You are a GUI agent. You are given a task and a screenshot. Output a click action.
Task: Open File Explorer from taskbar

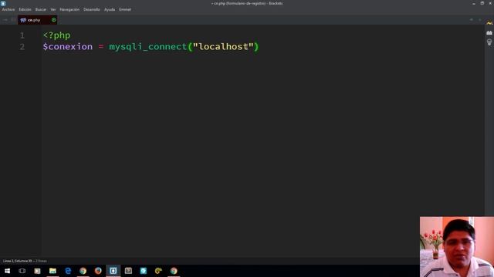52,271
